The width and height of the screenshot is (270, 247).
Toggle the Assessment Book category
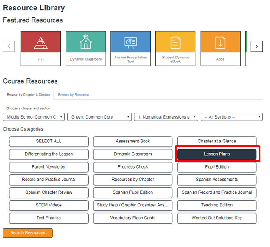pos(133,142)
